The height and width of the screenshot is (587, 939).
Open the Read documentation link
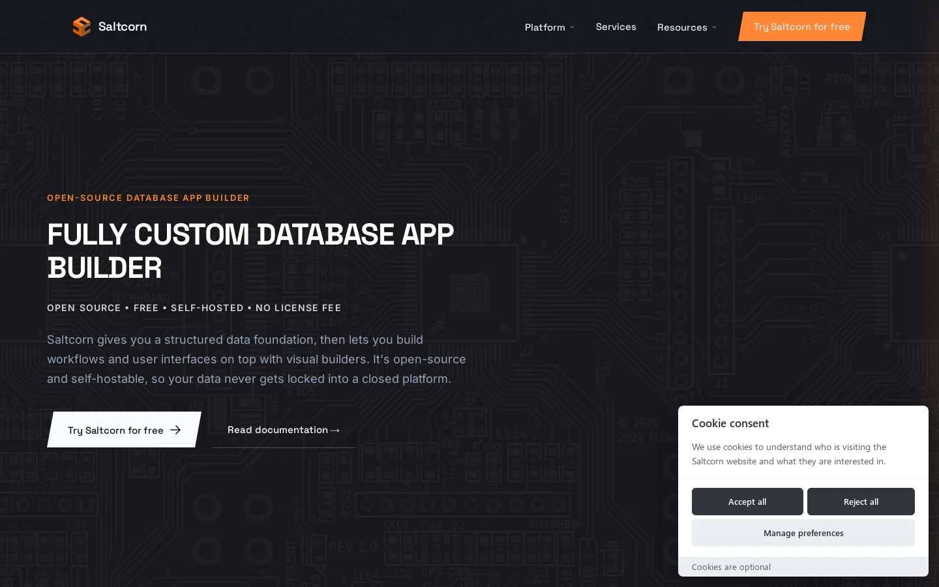coord(284,430)
